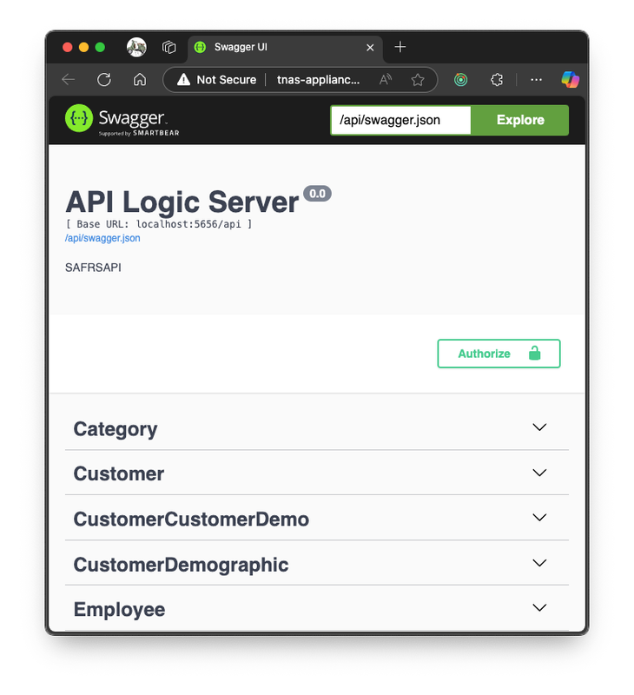The image size is (634, 695).
Task: Click the yellow minimize window button
Action: coord(83,47)
